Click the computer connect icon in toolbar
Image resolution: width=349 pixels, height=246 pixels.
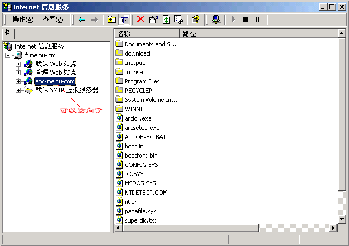click(x=216, y=20)
